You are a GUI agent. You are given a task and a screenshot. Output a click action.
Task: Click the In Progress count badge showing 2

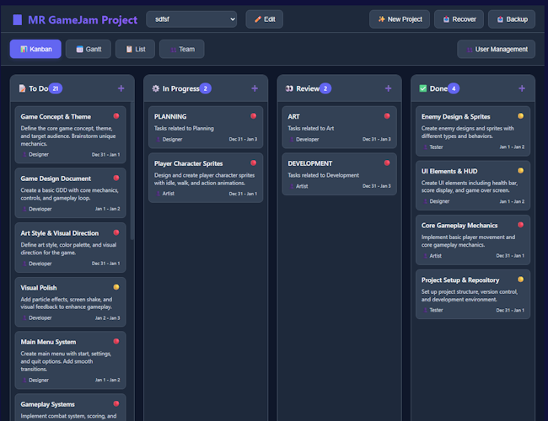click(206, 88)
